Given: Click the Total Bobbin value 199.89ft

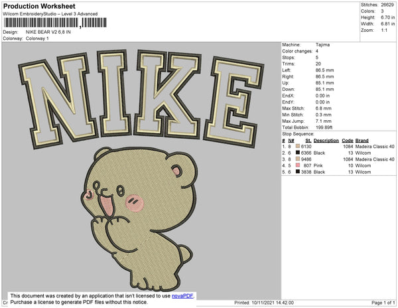Looking at the screenshot, I should click(324, 127).
